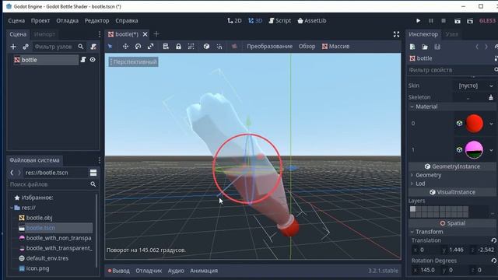Select default_env.tres file
This screenshot has width=498, height=280.
click(47, 258)
